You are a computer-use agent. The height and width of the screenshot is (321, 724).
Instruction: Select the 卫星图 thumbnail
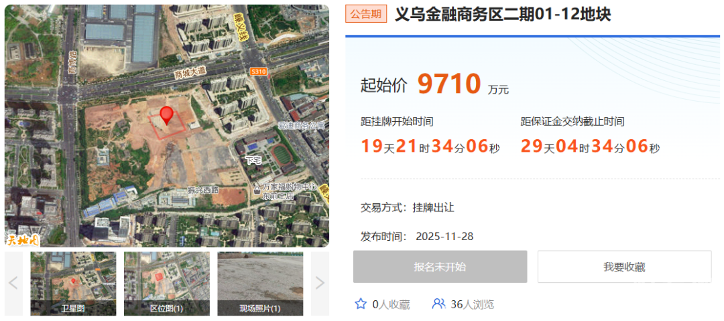point(73,283)
